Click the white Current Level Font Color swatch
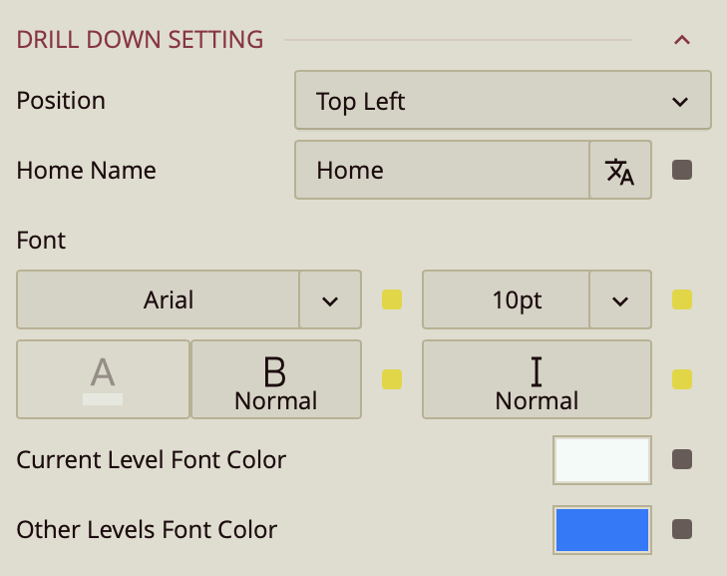Image resolution: width=727 pixels, height=576 pixels. click(x=602, y=460)
